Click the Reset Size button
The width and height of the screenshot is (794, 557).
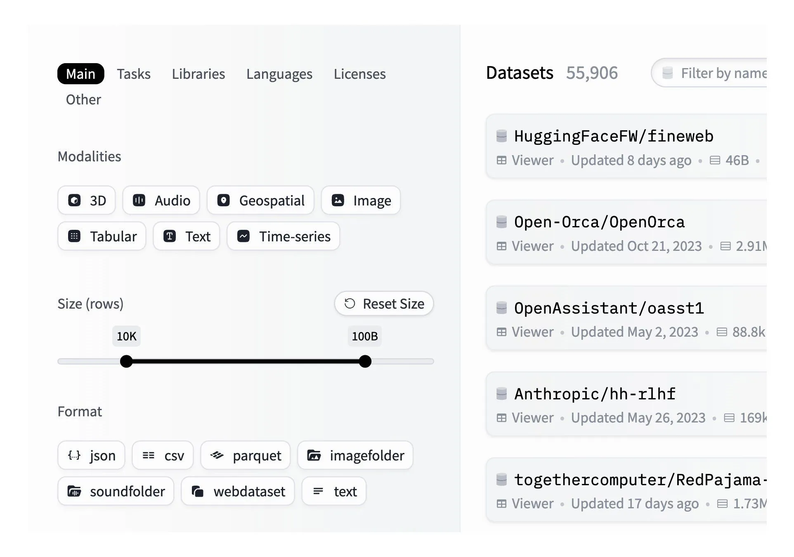pos(383,304)
